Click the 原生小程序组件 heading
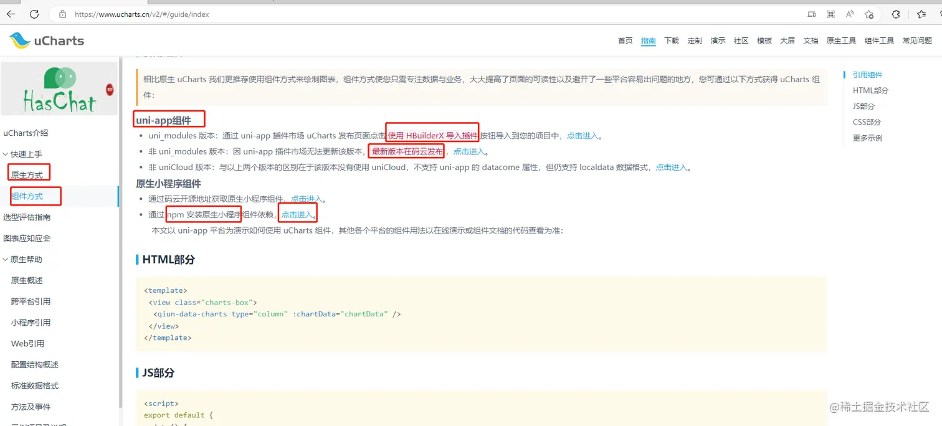This screenshot has height=426, width=942. coord(168,184)
